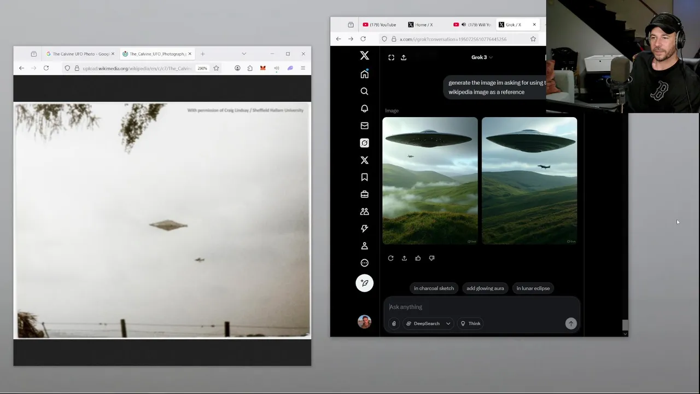
Task: Switch to The Calvine UFO Photo Google tab
Action: tap(80, 54)
